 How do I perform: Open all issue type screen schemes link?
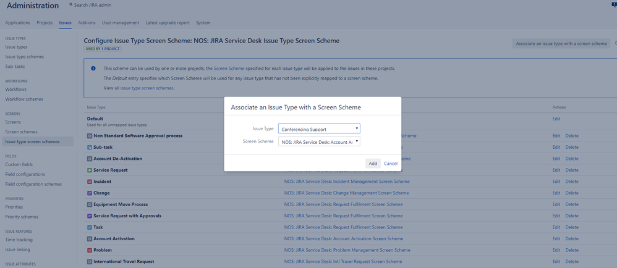coord(144,88)
